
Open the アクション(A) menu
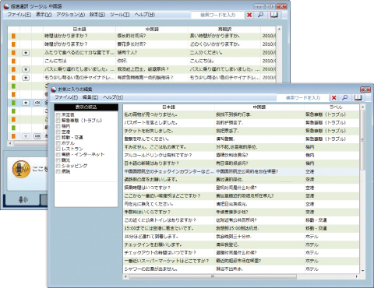[71, 15]
